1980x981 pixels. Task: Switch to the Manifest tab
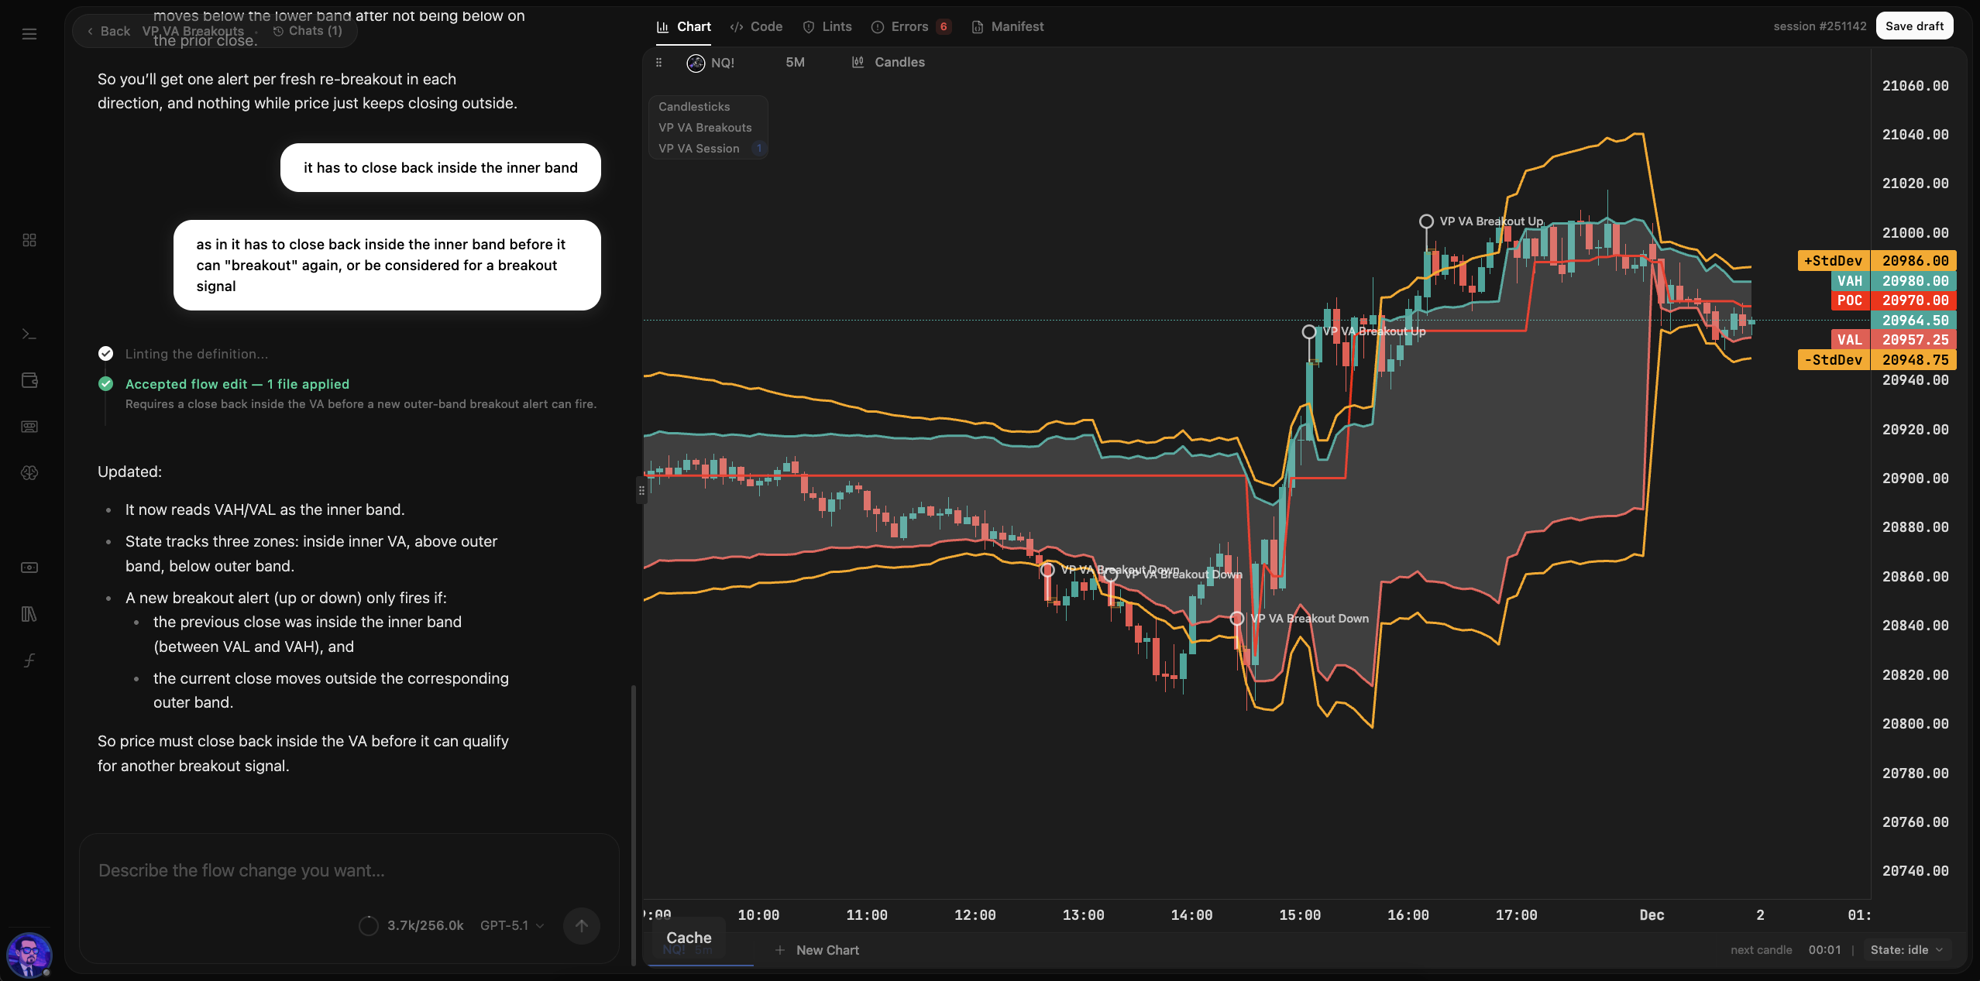coord(1008,26)
